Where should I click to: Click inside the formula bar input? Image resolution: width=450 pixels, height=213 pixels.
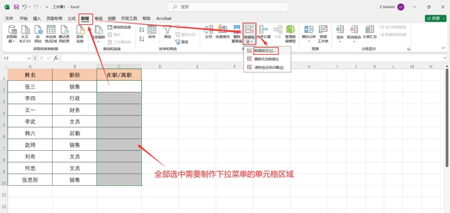pos(251,58)
